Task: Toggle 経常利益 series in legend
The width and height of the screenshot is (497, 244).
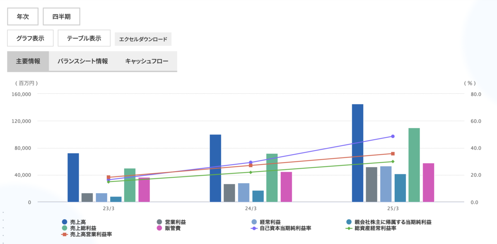Action: [x=266, y=222]
